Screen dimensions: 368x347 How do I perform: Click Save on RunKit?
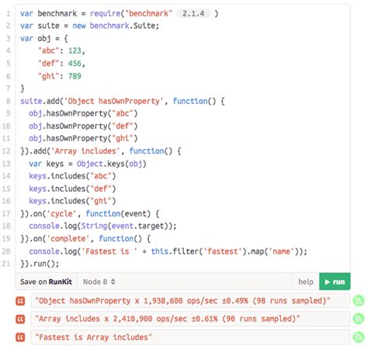46,282
